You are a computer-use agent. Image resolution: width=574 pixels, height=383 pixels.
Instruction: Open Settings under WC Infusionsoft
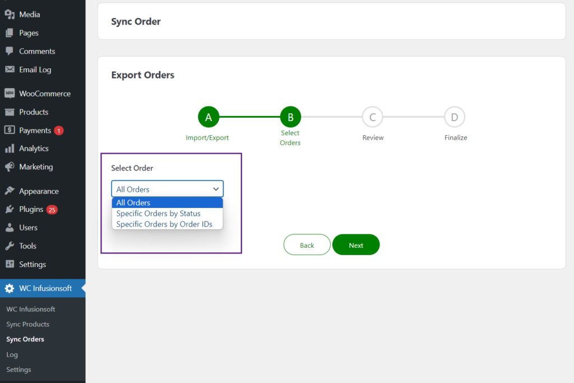coord(18,370)
